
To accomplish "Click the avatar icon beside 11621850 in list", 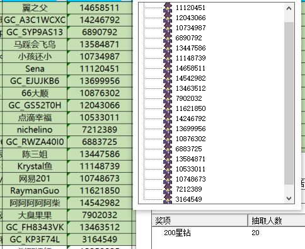I will pos(168,108).
